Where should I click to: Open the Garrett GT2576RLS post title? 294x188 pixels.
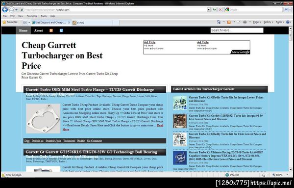pyautogui.click(x=91, y=154)
